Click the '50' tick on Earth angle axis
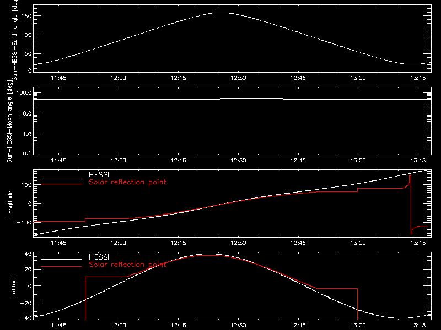The image size is (441, 330). pyautogui.click(x=28, y=53)
